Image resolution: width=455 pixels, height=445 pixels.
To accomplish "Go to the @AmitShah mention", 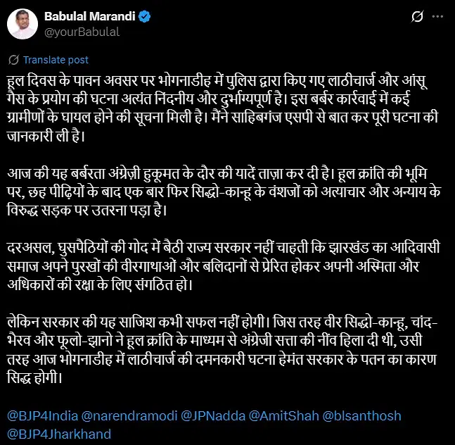I will click(x=284, y=416).
